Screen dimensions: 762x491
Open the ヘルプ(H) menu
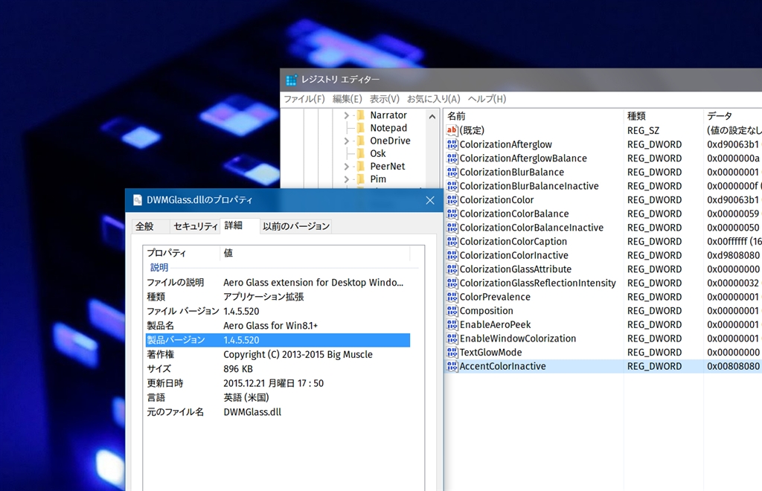[487, 99]
